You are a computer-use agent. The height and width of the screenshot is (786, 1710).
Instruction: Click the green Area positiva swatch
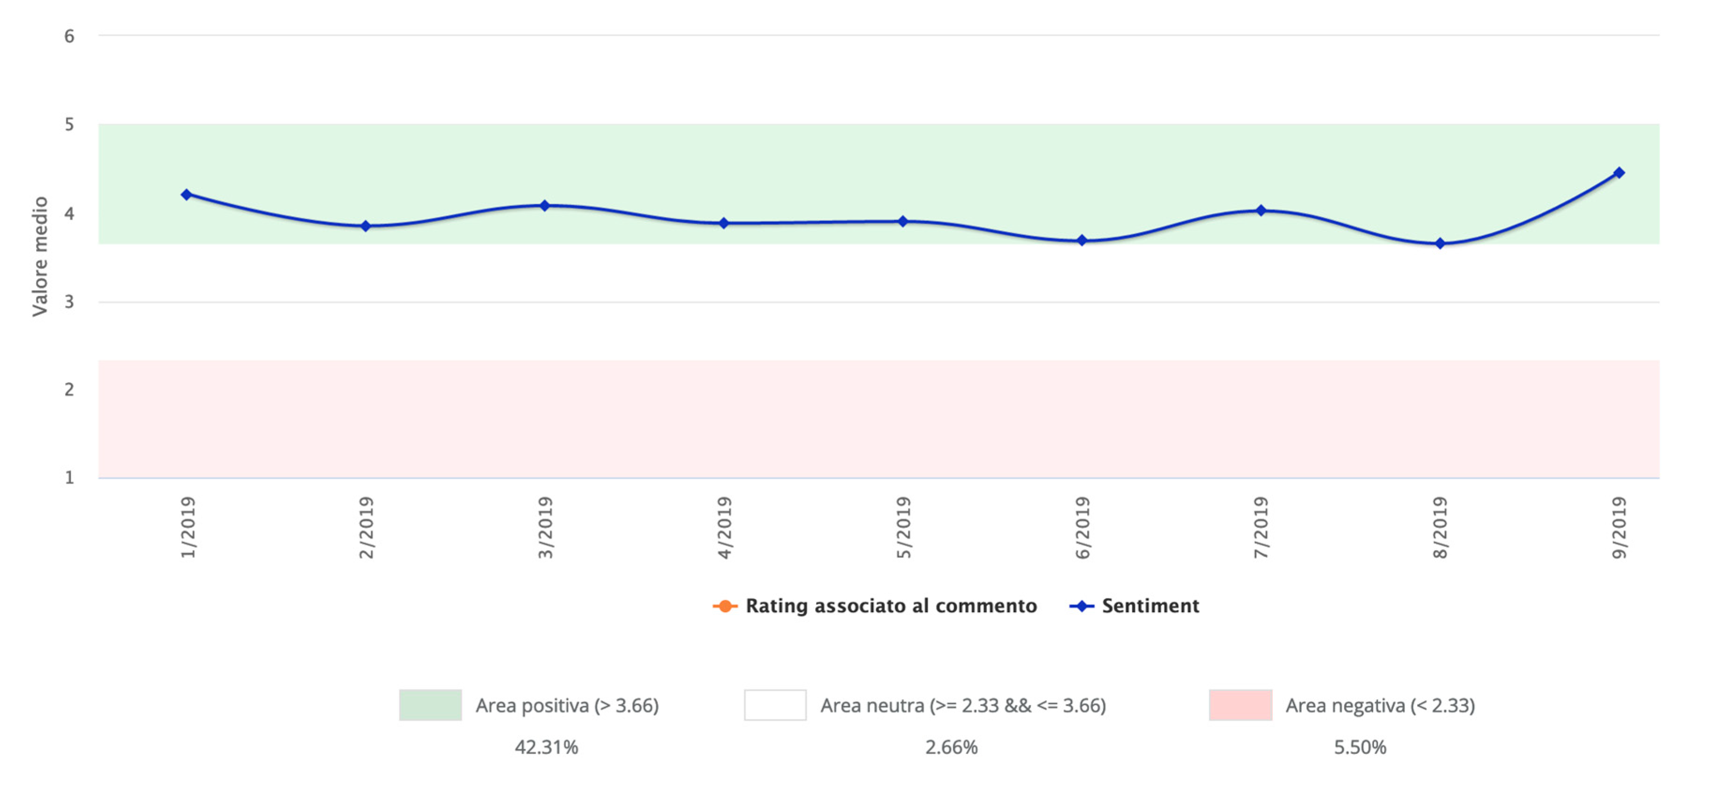click(430, 705)
